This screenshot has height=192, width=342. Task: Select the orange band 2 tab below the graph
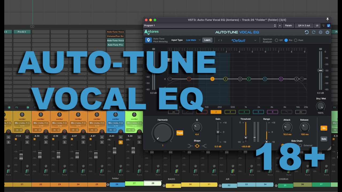pyautogui.click(x=216, y=112)
